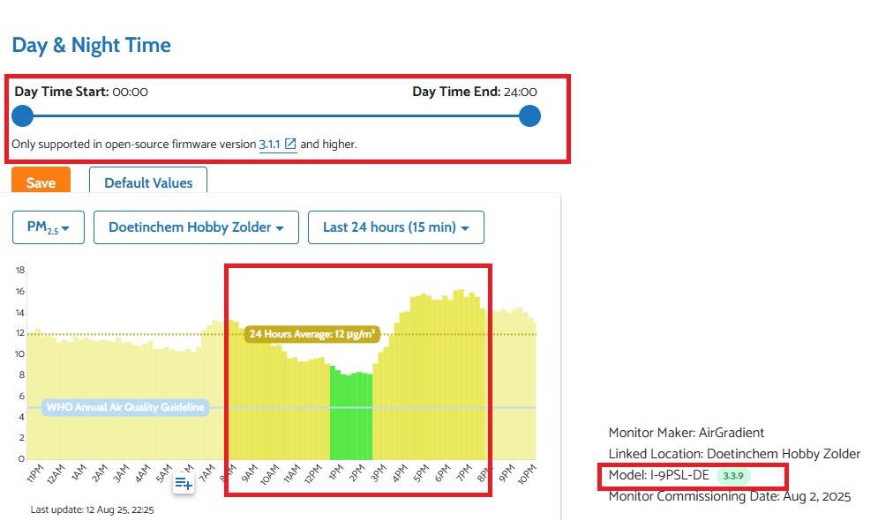This screenshot has width=878, height=520.
Task: Click the 24 Hours Average label
Action: coord(312,334)
